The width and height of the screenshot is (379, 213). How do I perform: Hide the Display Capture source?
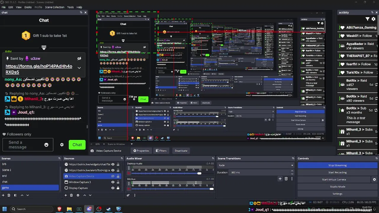(x=113, y=188)
